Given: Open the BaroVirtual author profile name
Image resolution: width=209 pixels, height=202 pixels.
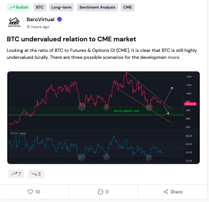Looking at the screenshot, I should [40, 20].
